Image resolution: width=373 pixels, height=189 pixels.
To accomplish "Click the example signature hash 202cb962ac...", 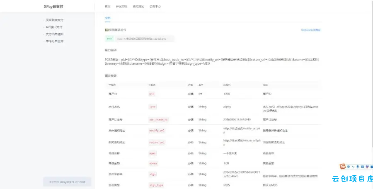I will (x=242, y=174).
